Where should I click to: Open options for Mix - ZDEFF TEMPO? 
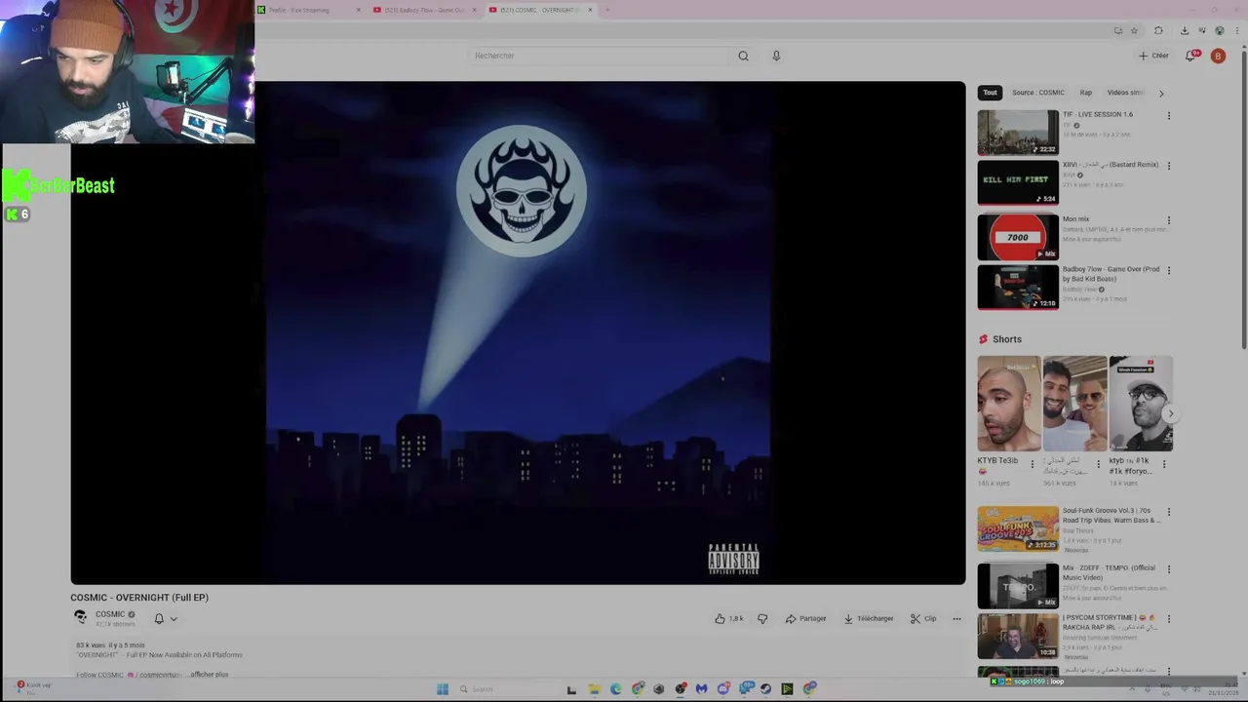tap(1169, 569)
